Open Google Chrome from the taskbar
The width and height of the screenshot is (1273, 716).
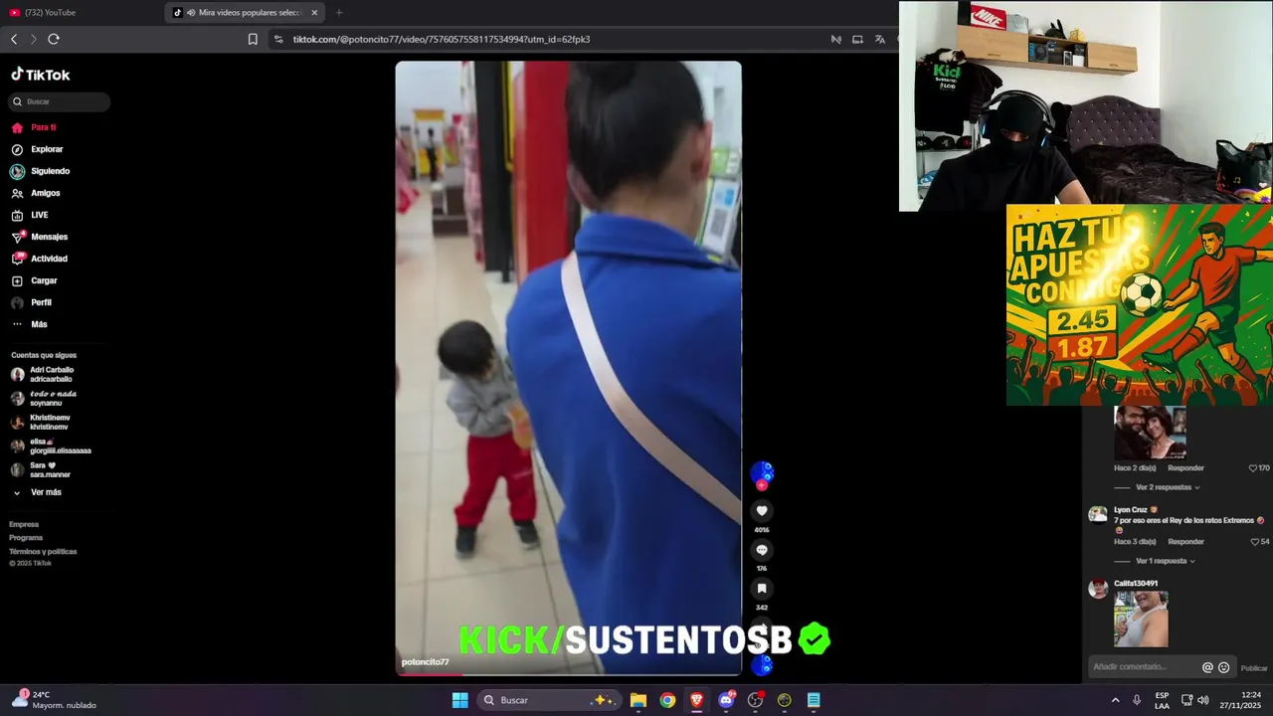667,700
